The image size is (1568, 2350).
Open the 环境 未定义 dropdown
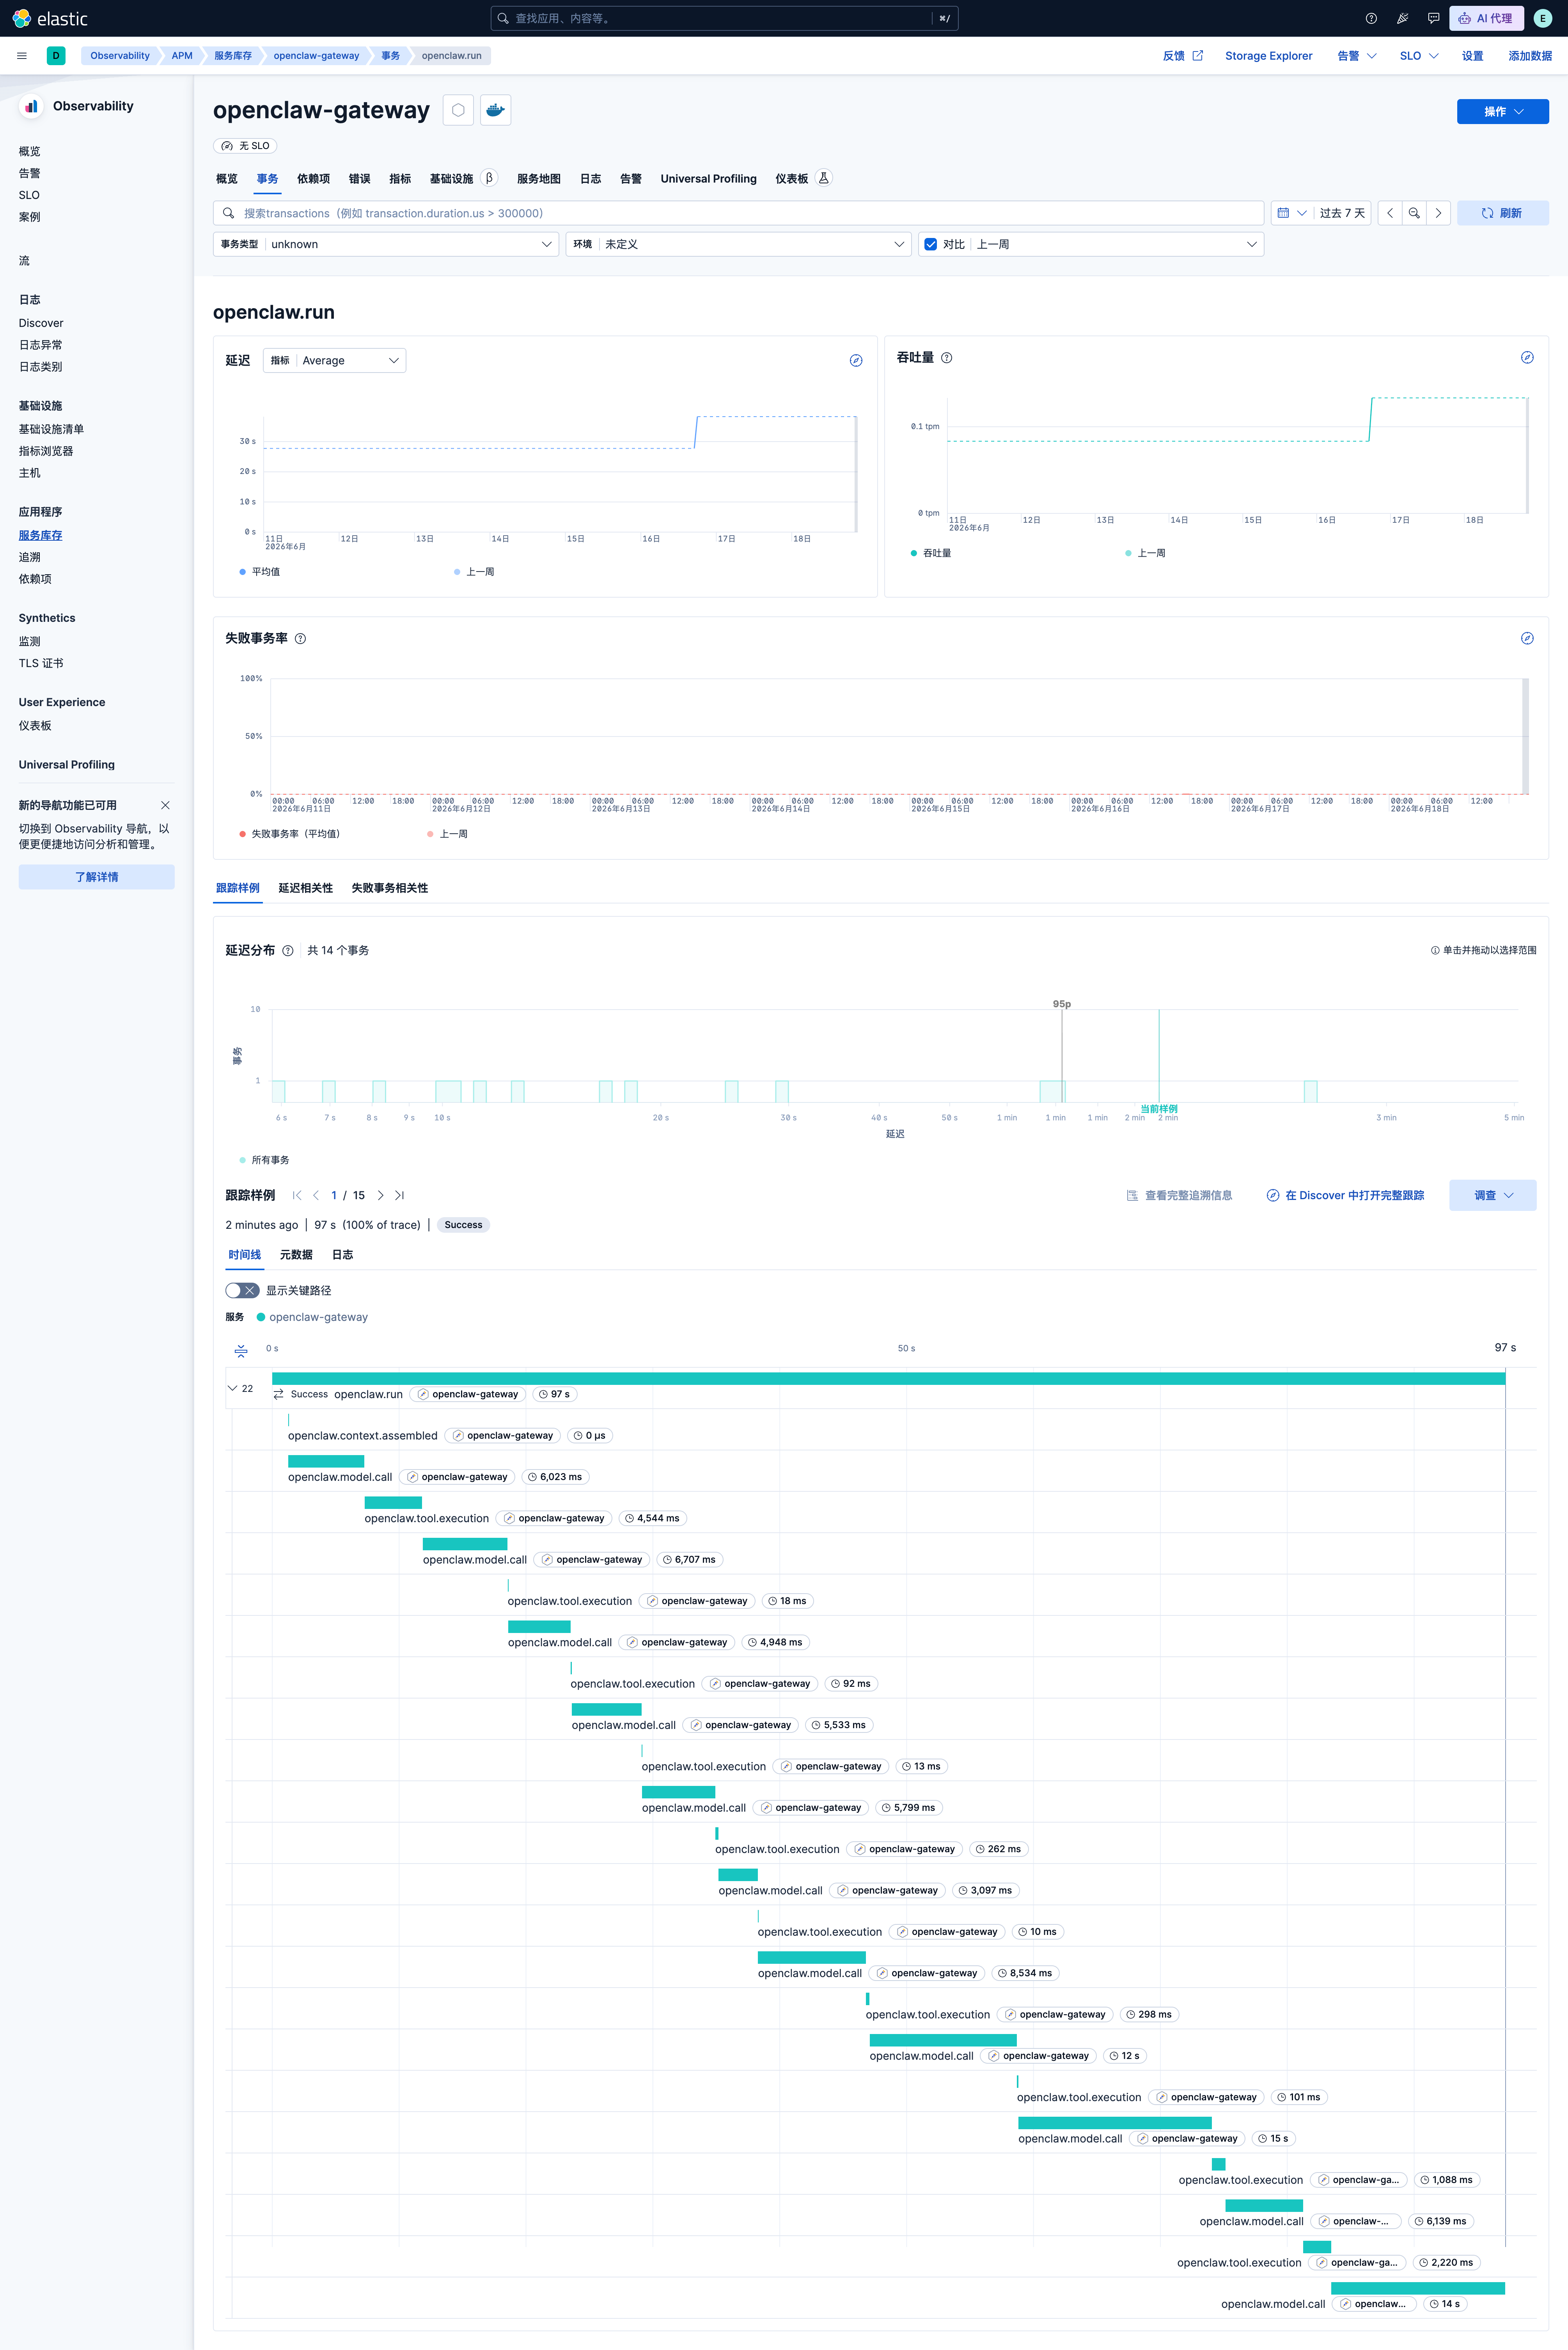[738, 244]
